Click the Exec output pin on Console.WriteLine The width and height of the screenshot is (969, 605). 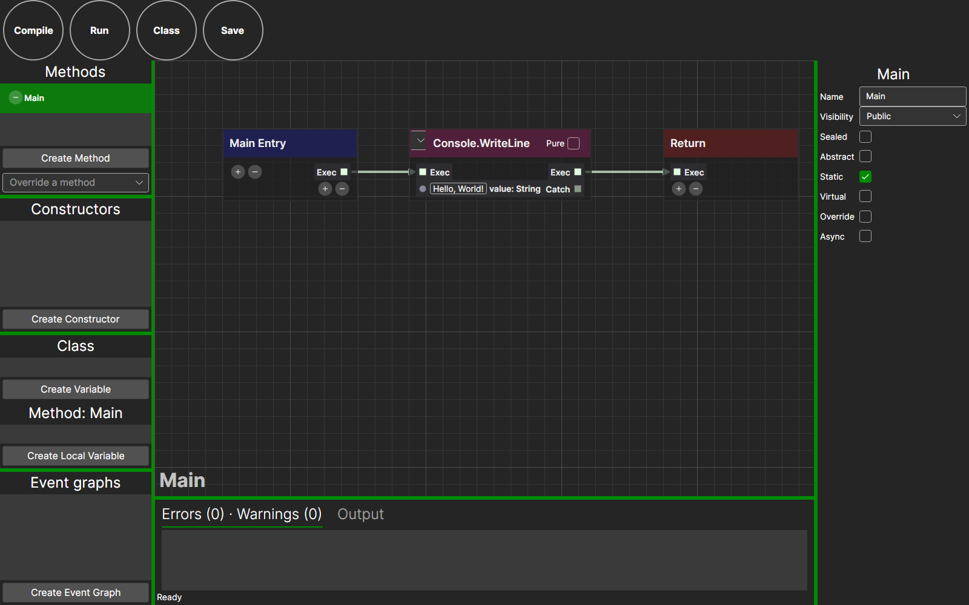pos(578,172)
